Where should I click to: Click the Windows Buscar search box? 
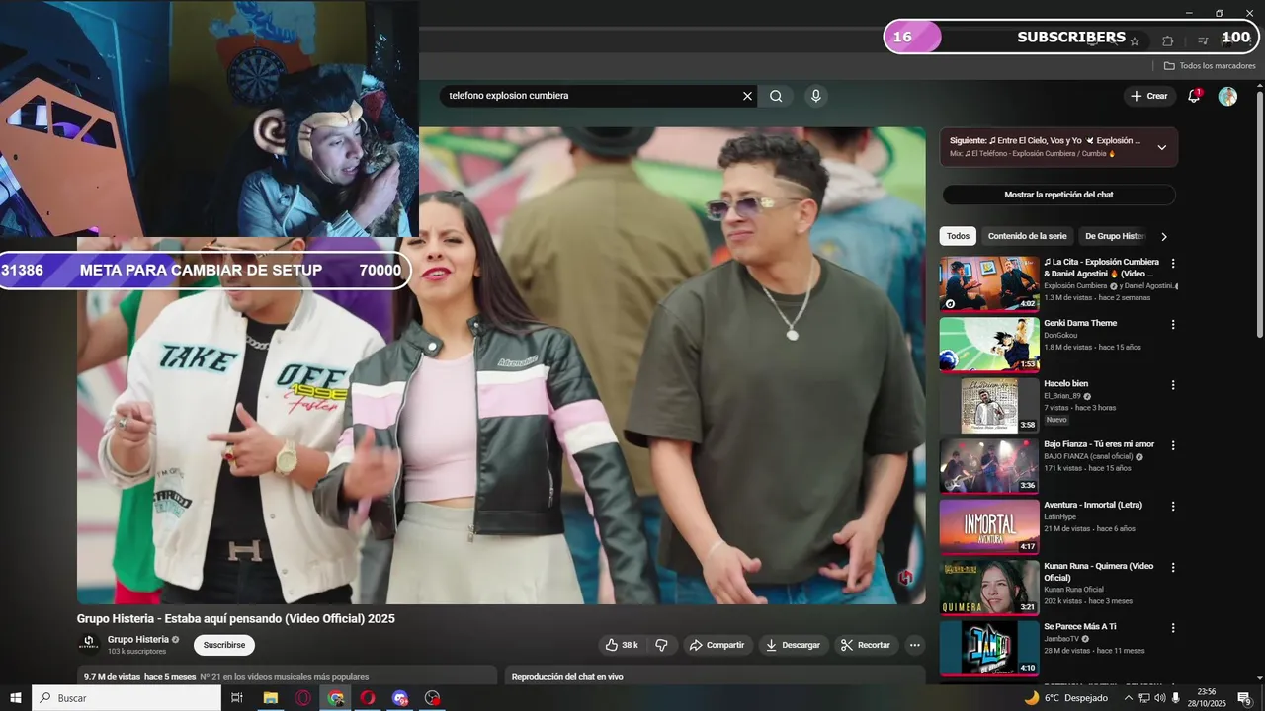pos(126,698)
